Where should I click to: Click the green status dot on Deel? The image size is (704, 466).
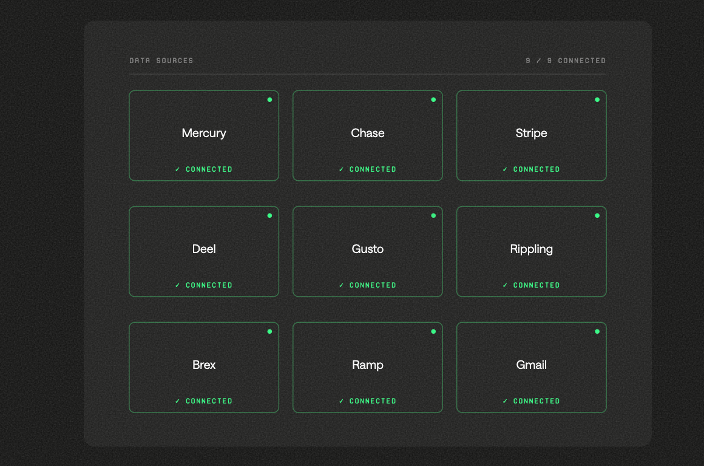tap(270, 215)
